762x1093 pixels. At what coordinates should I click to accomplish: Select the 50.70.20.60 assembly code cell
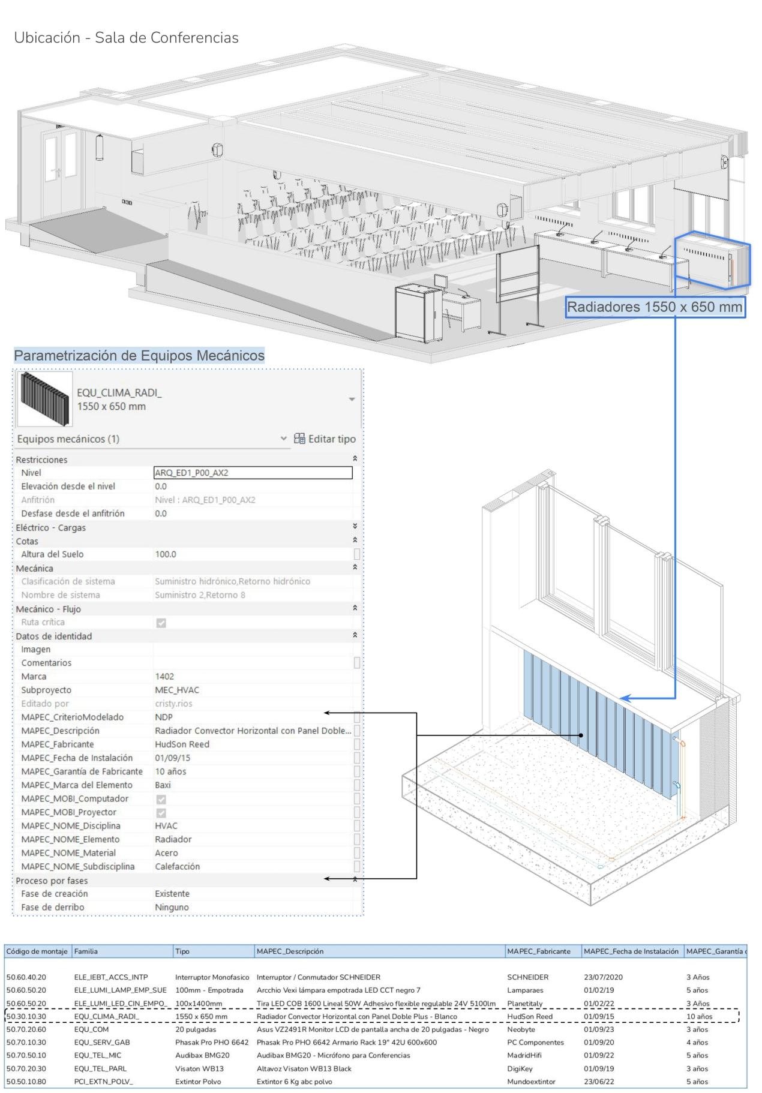(26, 1029)
